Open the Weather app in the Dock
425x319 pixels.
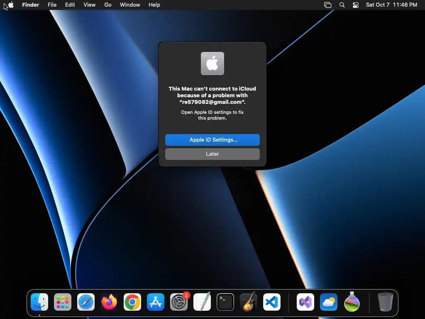pyautogui.click(x=329, y=302)
